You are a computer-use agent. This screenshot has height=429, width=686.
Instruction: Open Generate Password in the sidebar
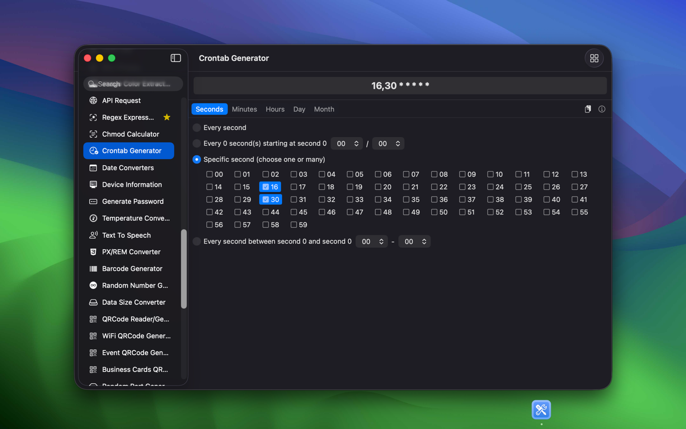click(x=129, y=201)
